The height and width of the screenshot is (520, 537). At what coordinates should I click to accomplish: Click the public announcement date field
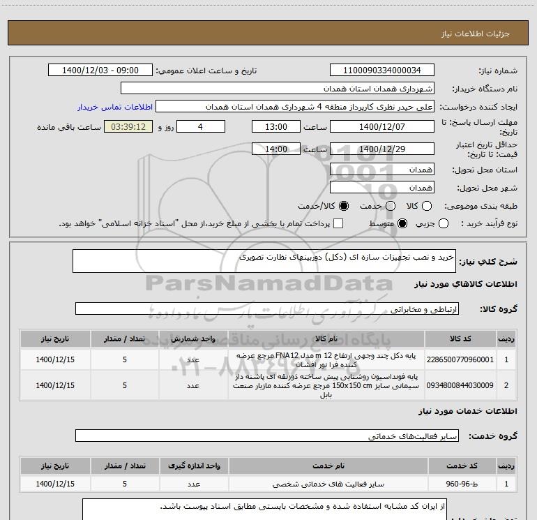[x=100, y=70]
